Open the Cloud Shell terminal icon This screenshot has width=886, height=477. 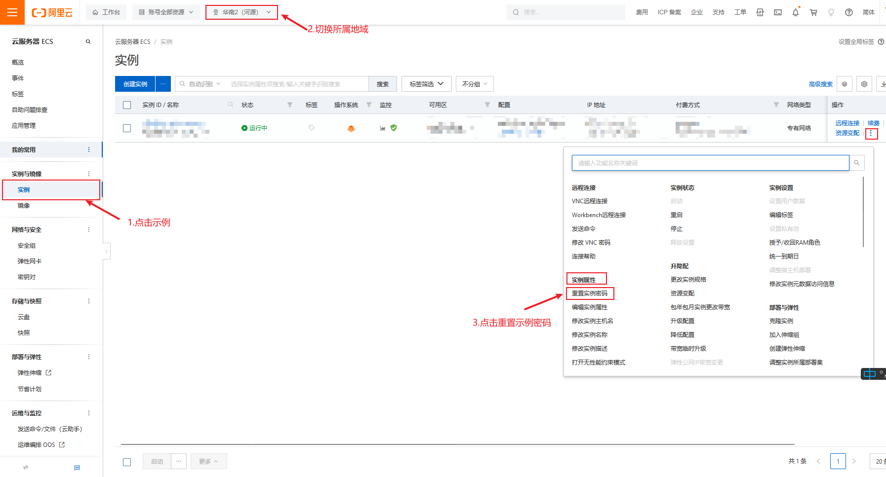[778, 12]
